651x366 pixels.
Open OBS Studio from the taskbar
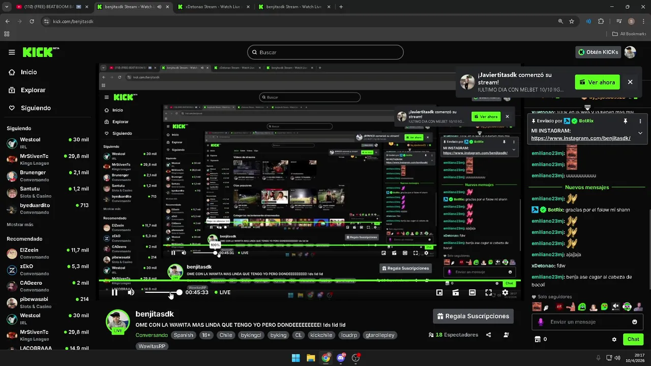tap(356, 358)
